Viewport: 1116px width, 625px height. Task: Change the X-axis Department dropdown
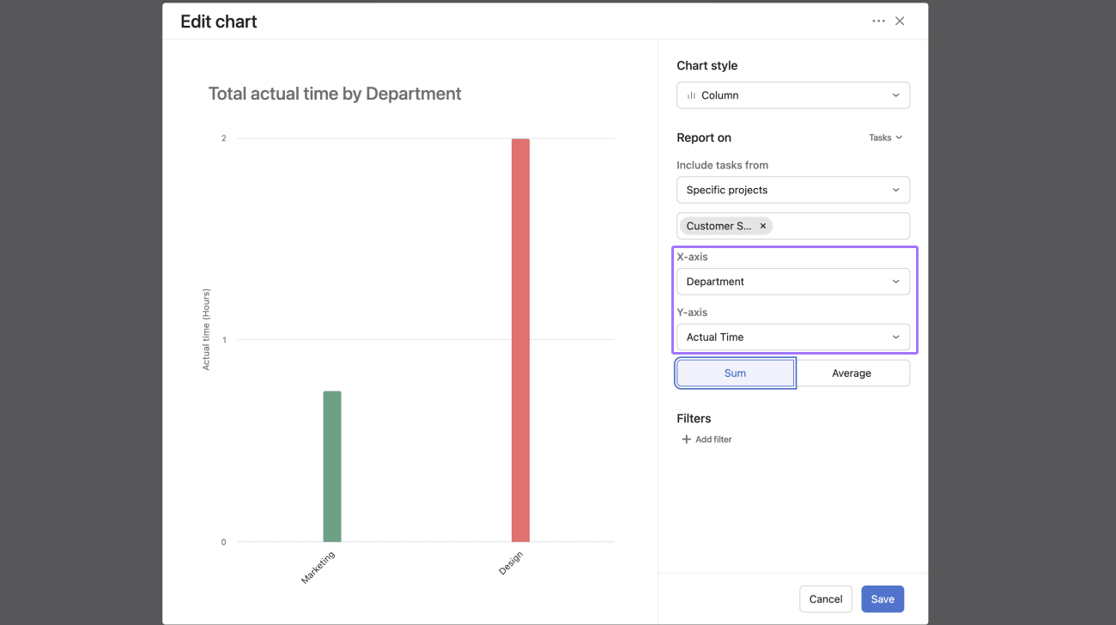(792, 282)
